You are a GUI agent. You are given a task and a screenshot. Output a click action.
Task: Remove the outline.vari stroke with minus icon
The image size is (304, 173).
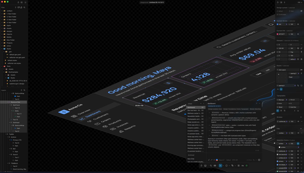coord(301,121)
